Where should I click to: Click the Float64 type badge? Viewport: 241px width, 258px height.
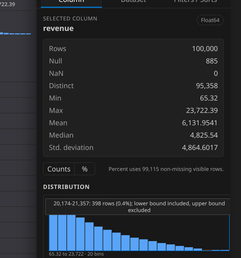[x=210, y=20]
